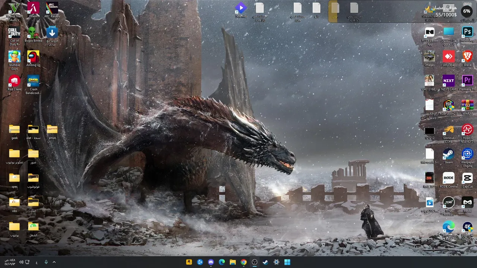
Task: Select the obs folder
Action: [x=15, y=205]
